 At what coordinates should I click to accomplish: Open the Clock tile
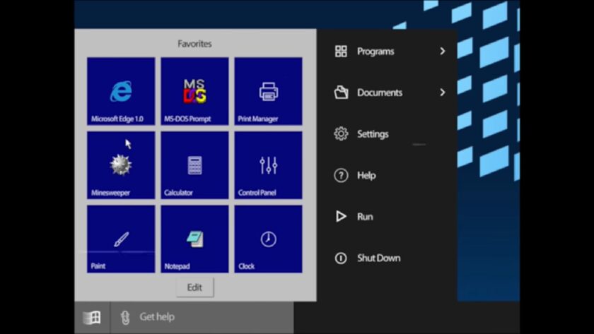tap(268, 239)
